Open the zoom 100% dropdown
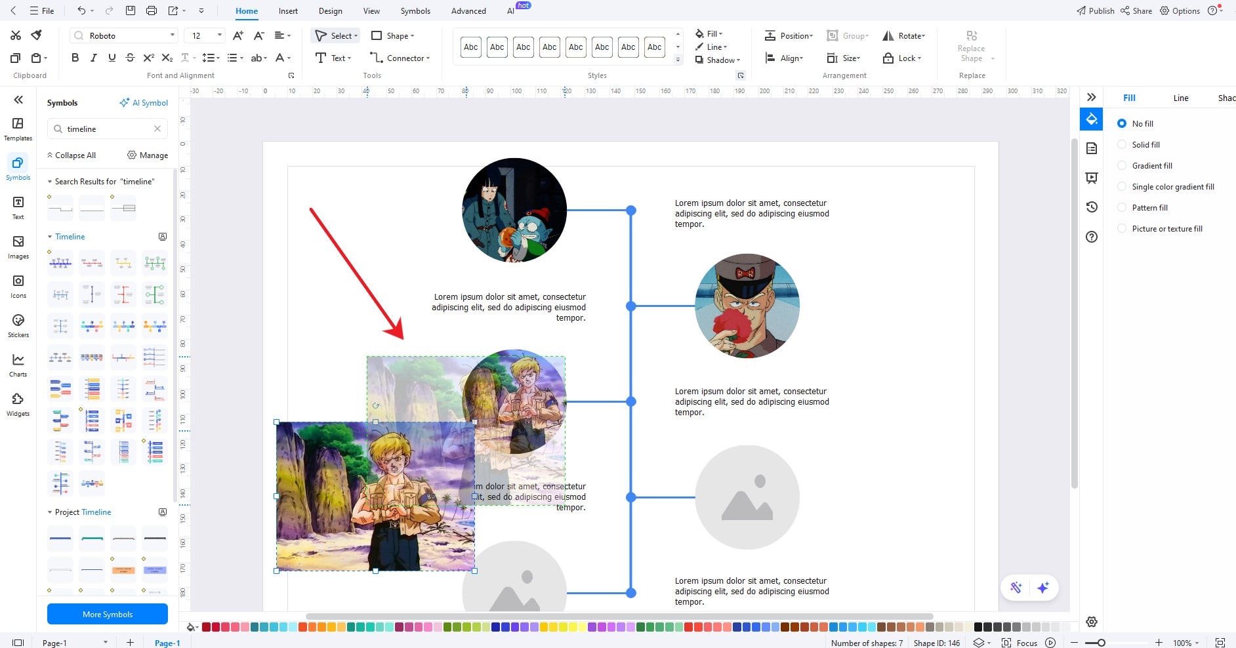Viewport: 1236px width, 648px height. coord(1186,643)
